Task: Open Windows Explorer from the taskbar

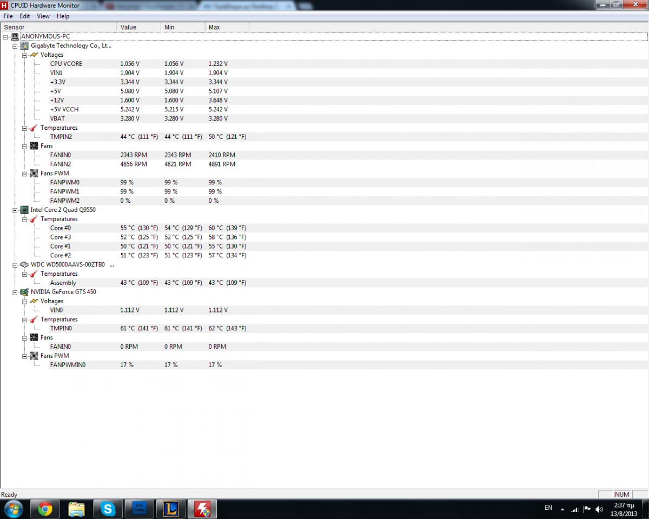Action: click(77, 509)
